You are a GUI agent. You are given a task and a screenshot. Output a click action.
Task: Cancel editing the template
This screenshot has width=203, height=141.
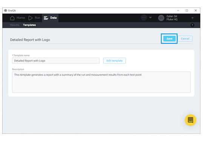(x=185, y=39)
